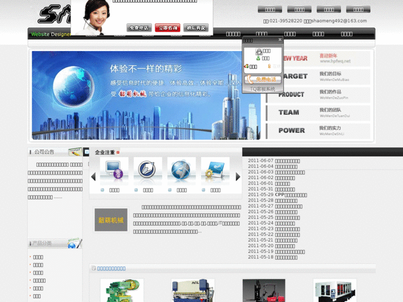The width and height of the screenshot is (403, 302).
Task: Select the 企业注重 tab
Action: pyautogui.click(x=105, y=152)
